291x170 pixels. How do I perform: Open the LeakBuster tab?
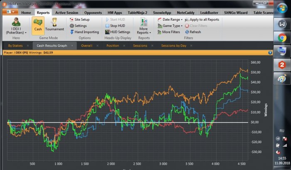[x=209, y=13]
